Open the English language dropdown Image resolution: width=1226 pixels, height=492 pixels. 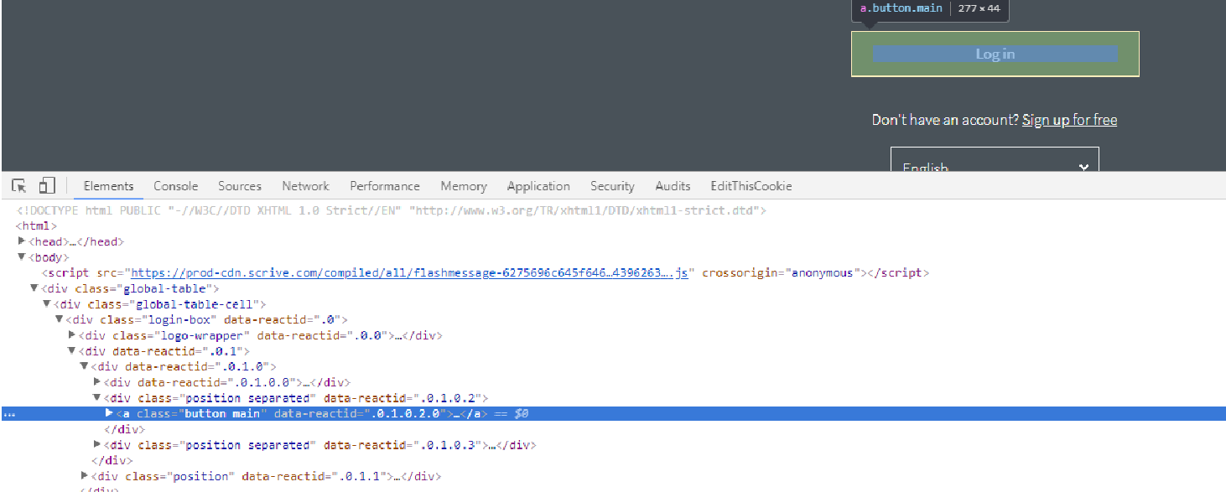click(995, 160)
